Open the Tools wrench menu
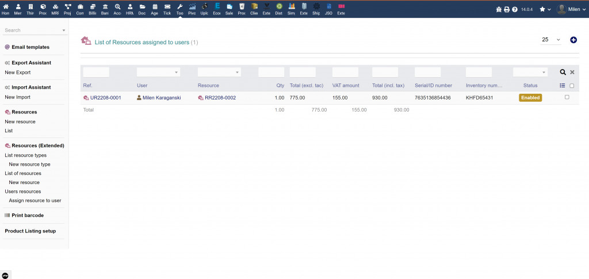589x279 pixels. pos(179,9)
